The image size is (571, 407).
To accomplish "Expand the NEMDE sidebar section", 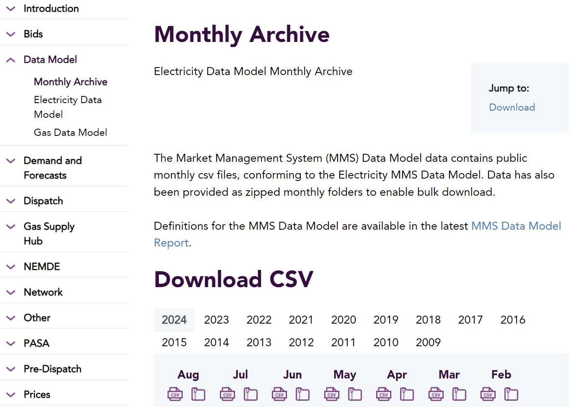I will (64, 267).
